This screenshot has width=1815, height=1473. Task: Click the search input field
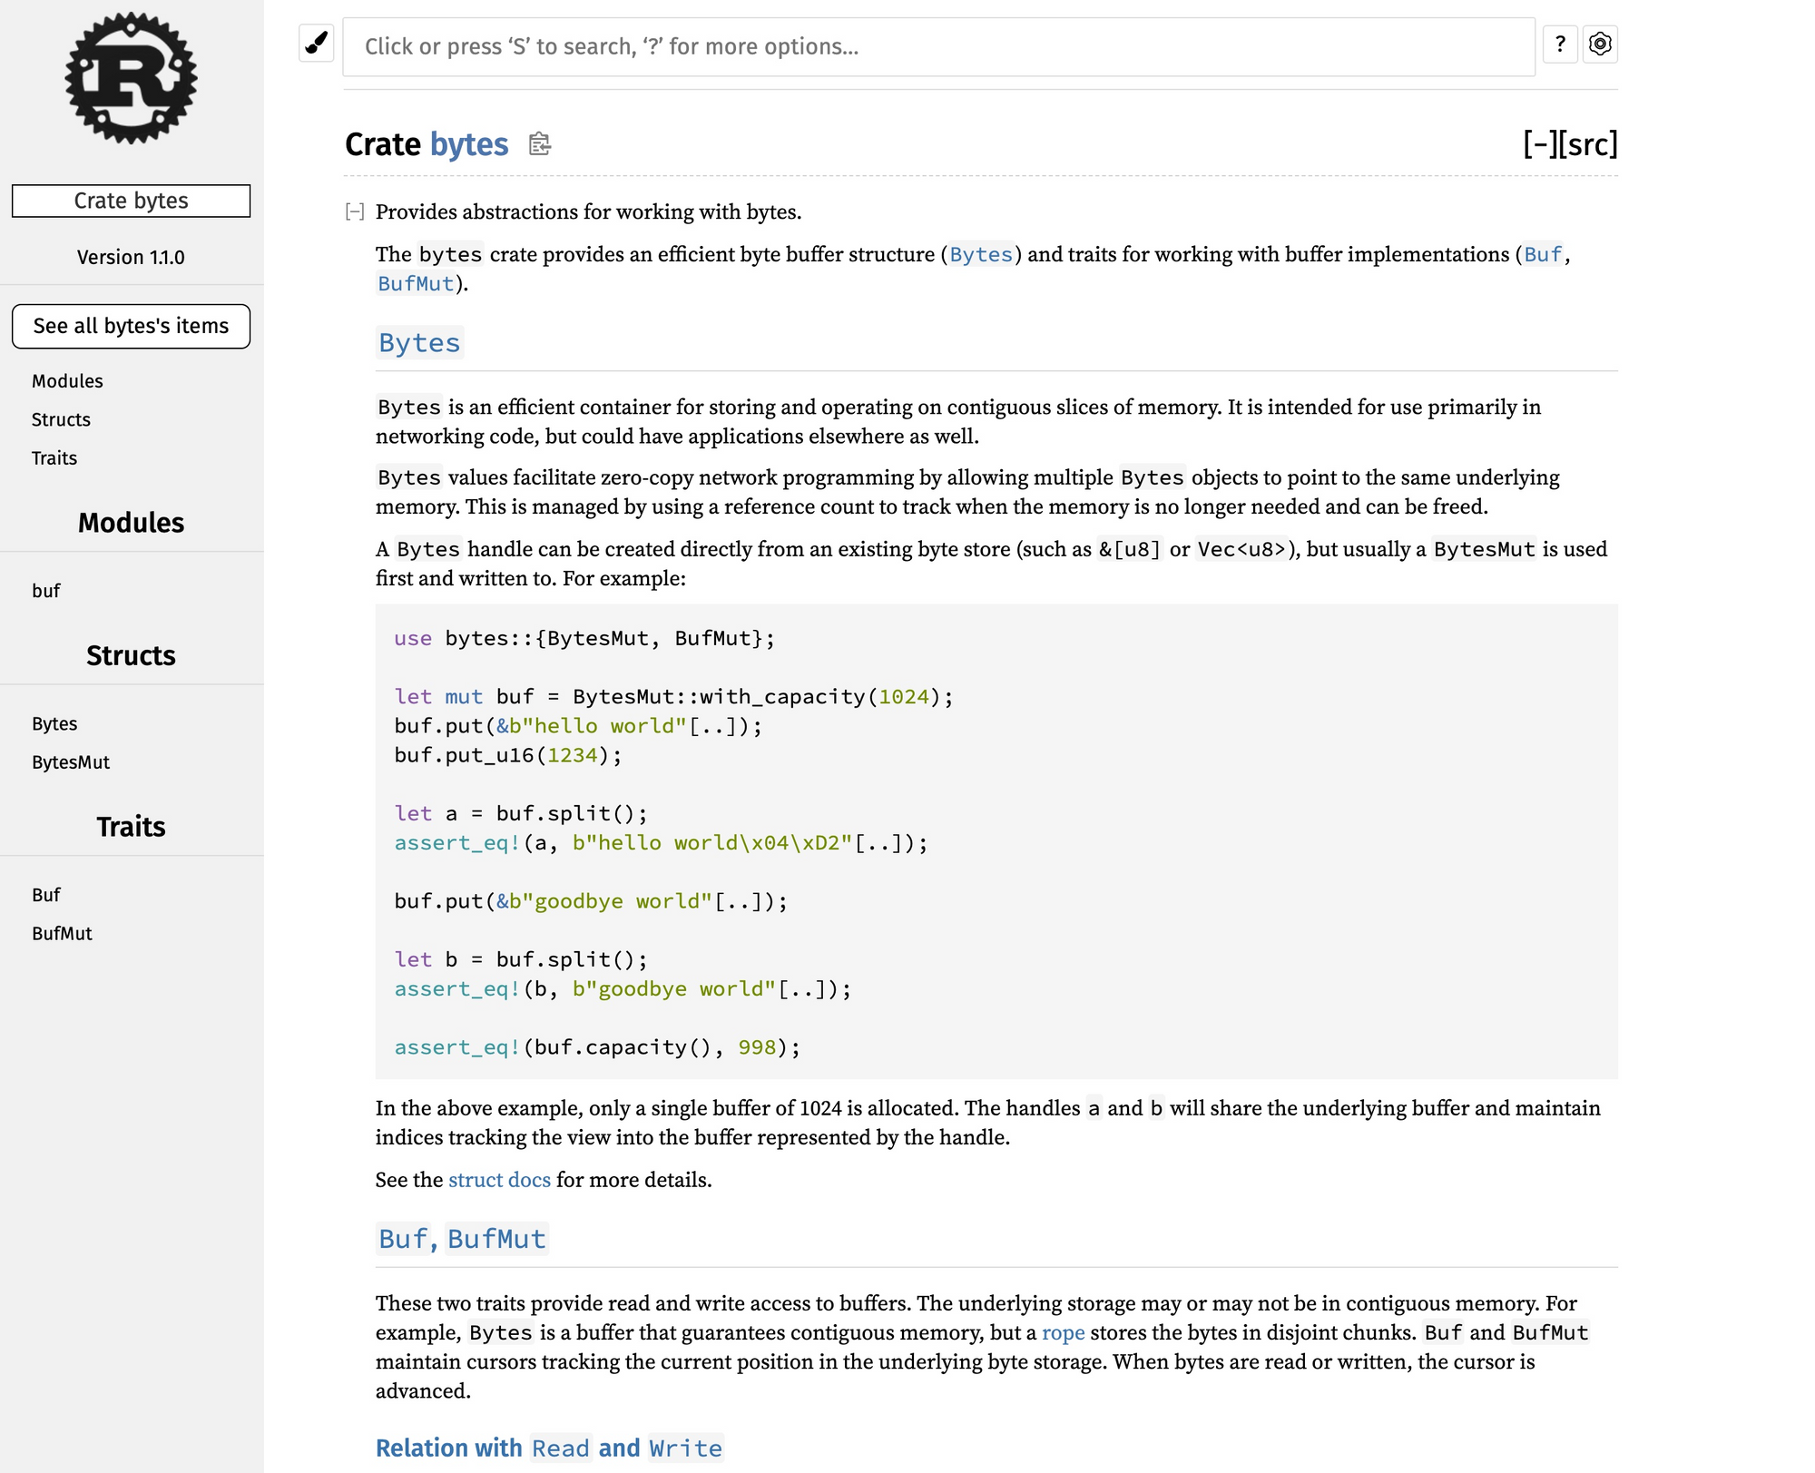pyautogui.click(x=938, y=46)
